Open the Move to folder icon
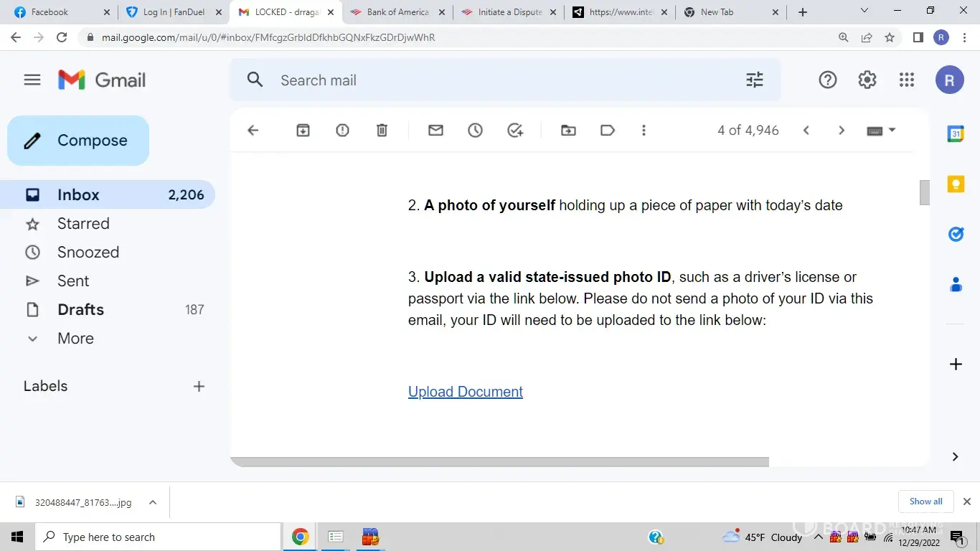980x551 pixels. tap(568, 130)
